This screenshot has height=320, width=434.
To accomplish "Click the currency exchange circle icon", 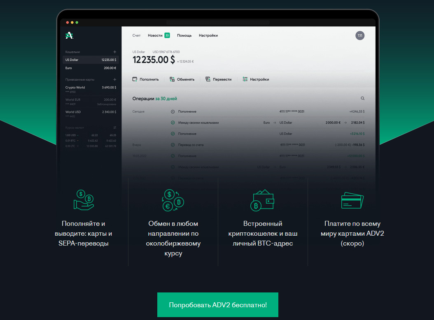I will coord(173,199).
